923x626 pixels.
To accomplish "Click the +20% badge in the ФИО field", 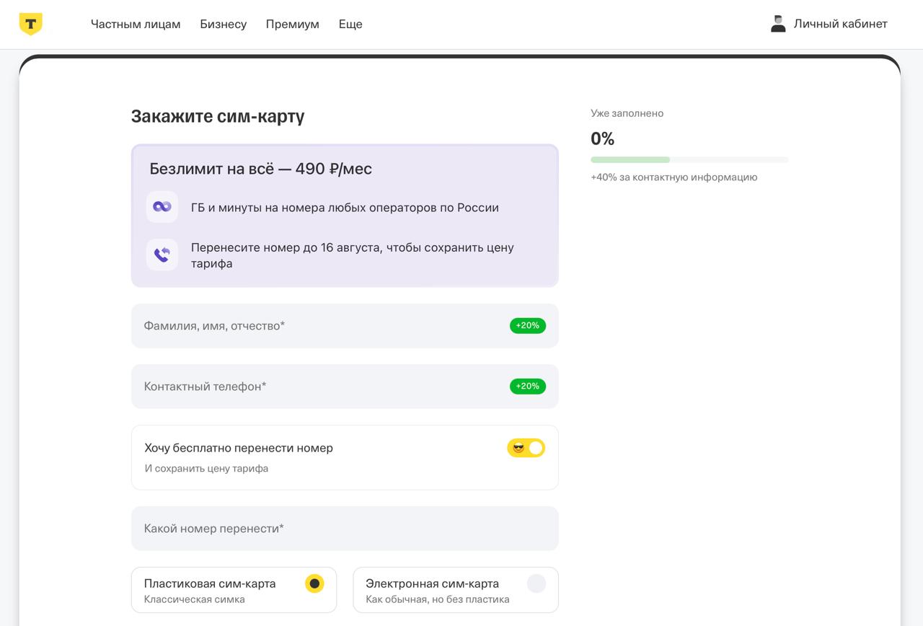I will pyautogui.click(x=528, y=326).
